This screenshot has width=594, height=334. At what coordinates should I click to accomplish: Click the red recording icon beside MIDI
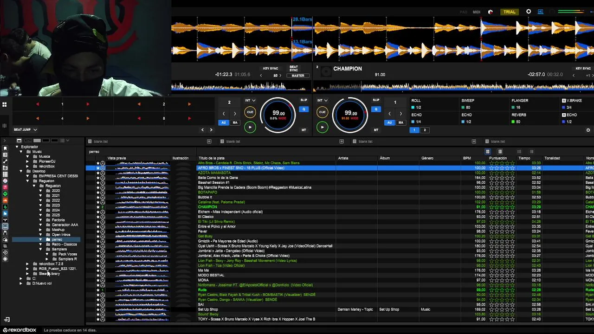click(491, 12)
